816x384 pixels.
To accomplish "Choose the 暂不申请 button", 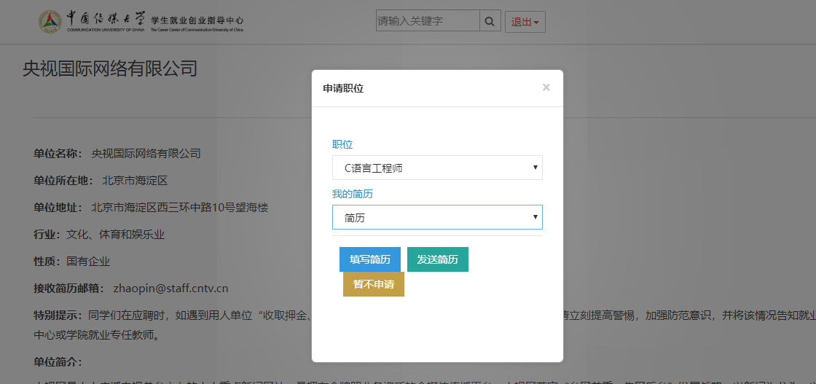I will (373, 284).
